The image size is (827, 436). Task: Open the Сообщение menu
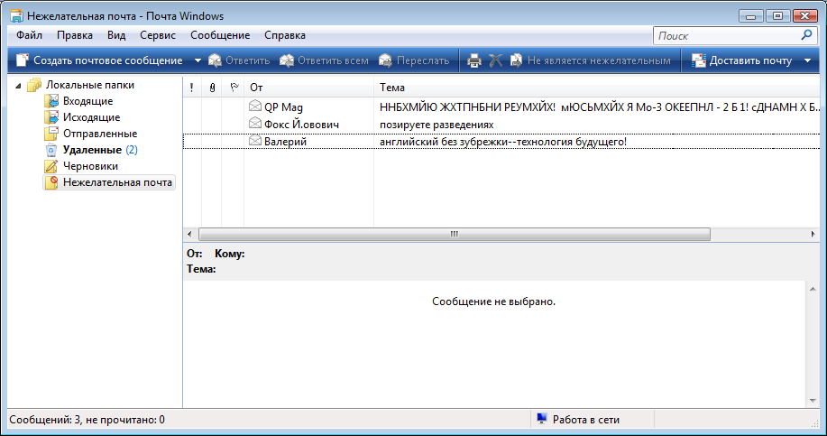coord(220,35)
